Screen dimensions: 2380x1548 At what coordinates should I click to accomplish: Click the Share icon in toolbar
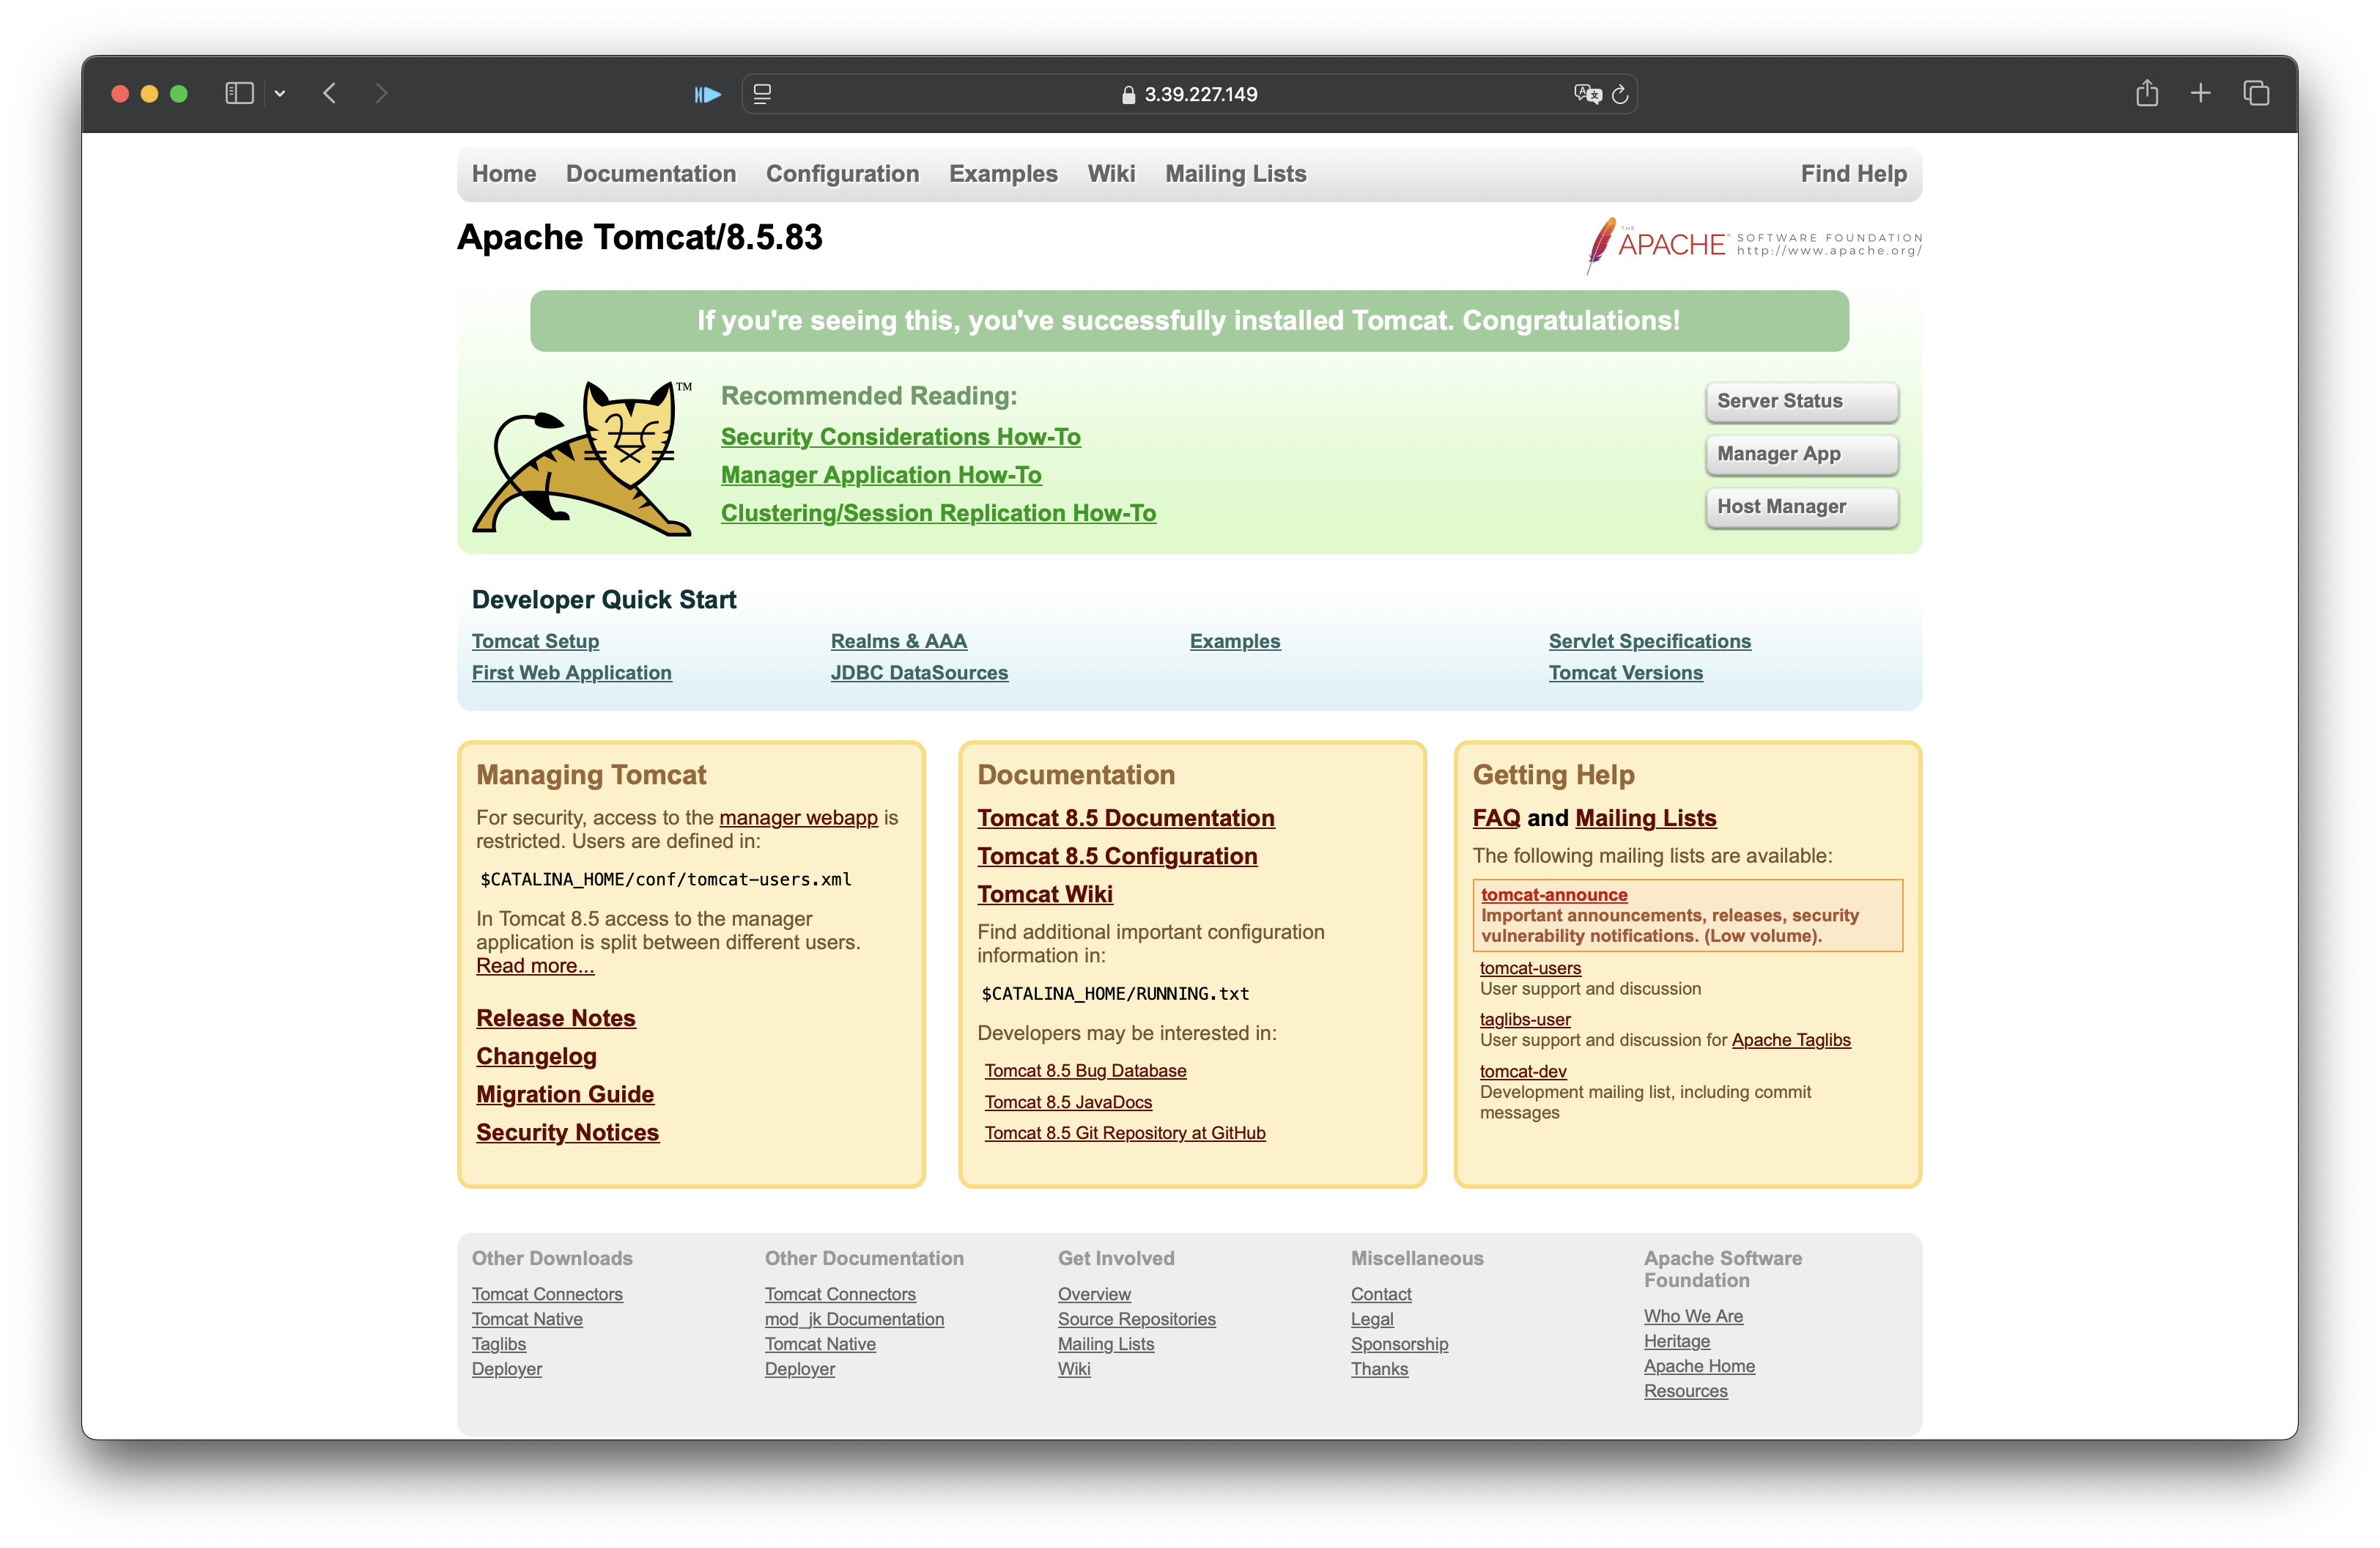[x=2146, y=93]
